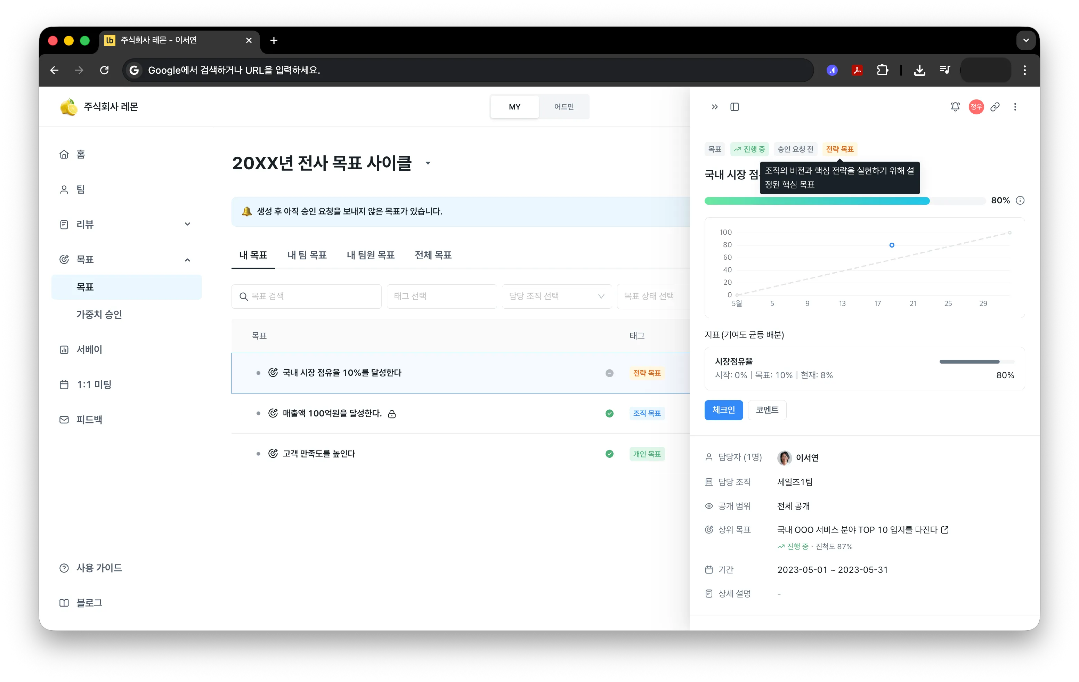Switch to 어드민 mode toggle
1079x682 pixels.
pyautogui.click(x=564, y=107)
